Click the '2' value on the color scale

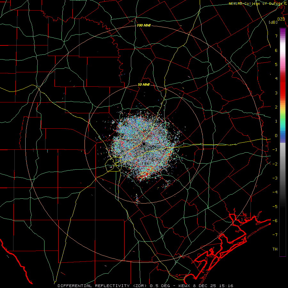point(276,107)
